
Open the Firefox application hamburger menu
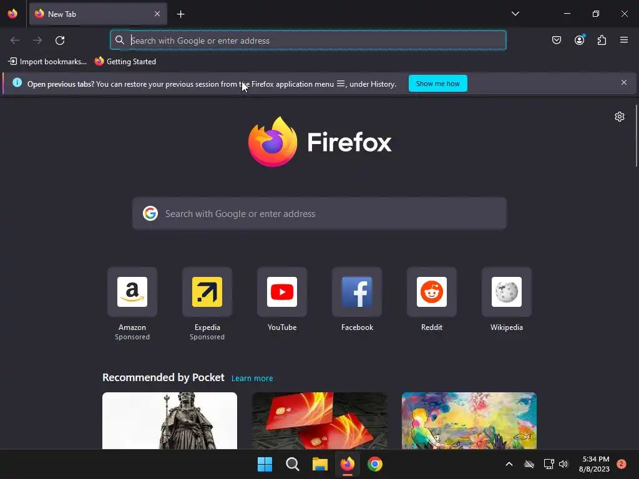624,40
